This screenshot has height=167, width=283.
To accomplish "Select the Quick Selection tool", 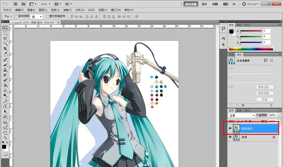I will point(5,43).
